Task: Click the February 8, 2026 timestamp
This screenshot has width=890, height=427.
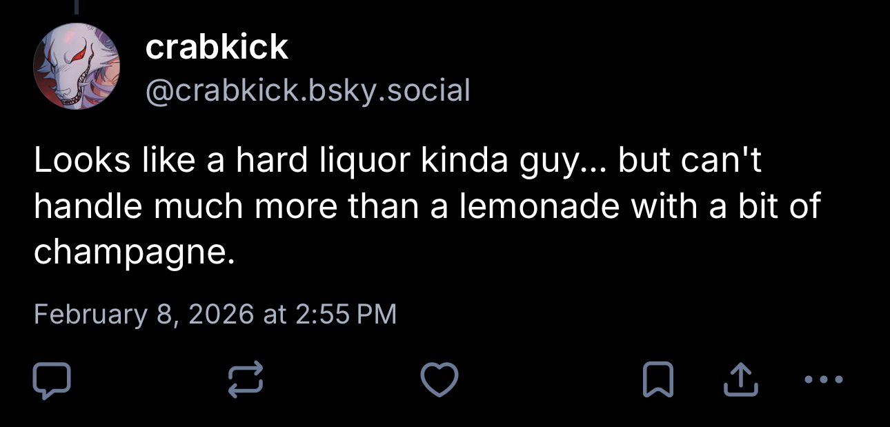Action: point(215,314)
